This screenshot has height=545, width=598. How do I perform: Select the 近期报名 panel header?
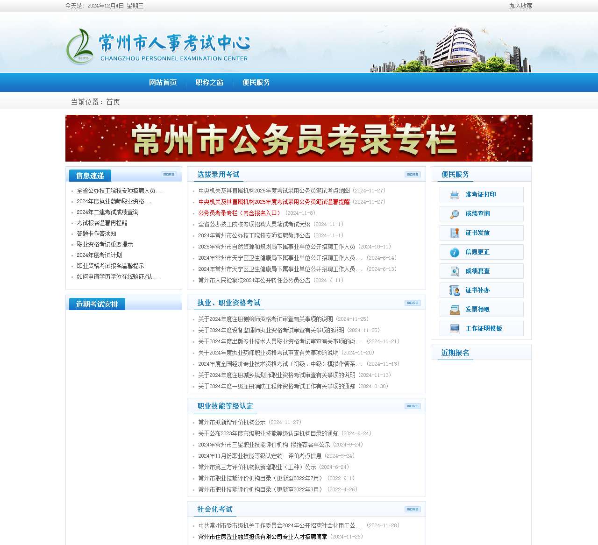[x=456, y=353]
